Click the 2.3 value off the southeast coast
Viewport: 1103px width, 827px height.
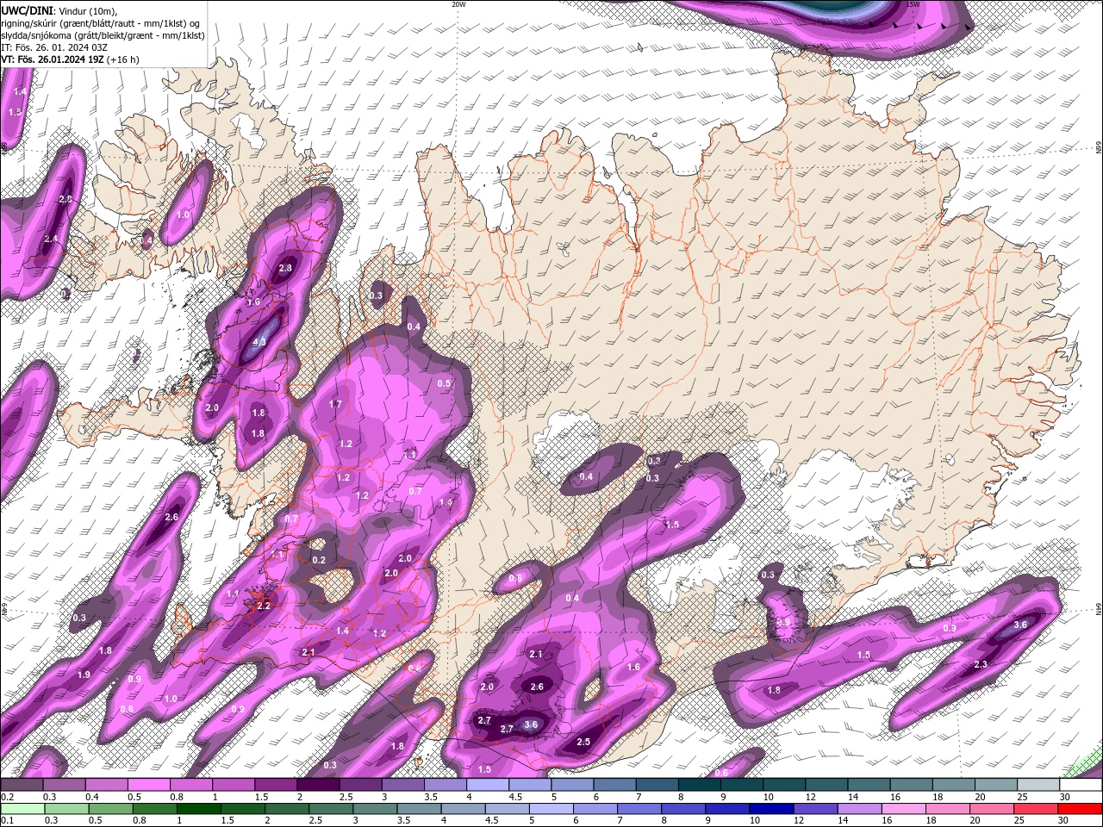(981, 664)
